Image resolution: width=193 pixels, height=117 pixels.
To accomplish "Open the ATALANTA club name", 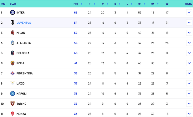I will [24, 43].
